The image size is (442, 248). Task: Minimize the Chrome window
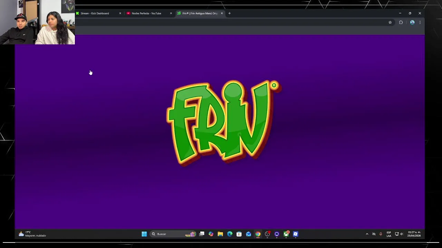tap(400, 13)
